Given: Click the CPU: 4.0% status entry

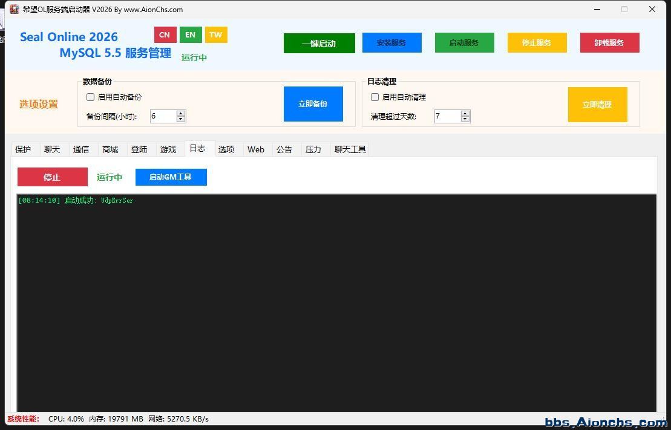Looking at the screenshot, I should tap(67, 419).
